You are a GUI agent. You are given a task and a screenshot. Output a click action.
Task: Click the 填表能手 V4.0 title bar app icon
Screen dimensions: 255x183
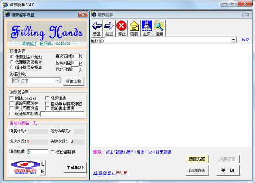(x=5, y=5)
